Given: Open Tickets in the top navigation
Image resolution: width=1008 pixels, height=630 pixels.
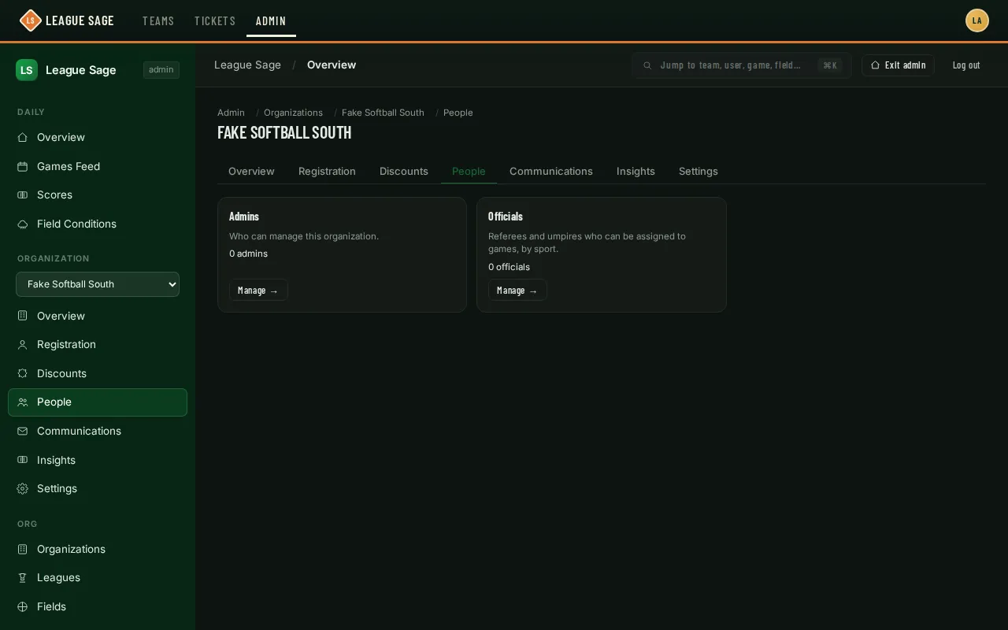Looking at the screenshot, I should (215, 20).
